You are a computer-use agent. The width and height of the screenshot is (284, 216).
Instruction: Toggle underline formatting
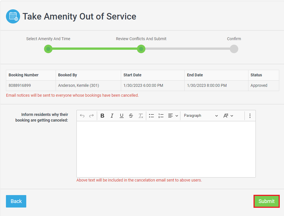click(x=122, y=116)
